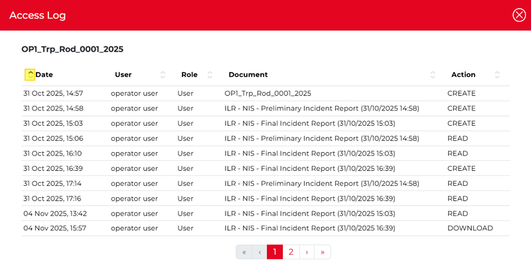This screenshot has width=531, height=266.
Task: Click operator user in the 14:57 row
Action: [x=135, y=93]
